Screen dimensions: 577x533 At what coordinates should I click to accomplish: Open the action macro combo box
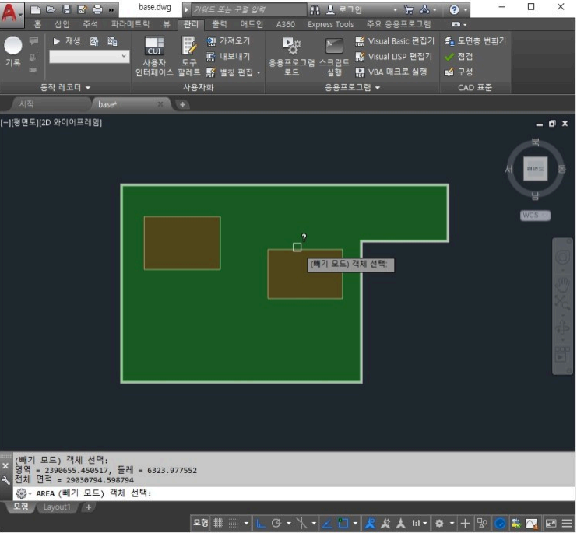(x=90, y=57)
